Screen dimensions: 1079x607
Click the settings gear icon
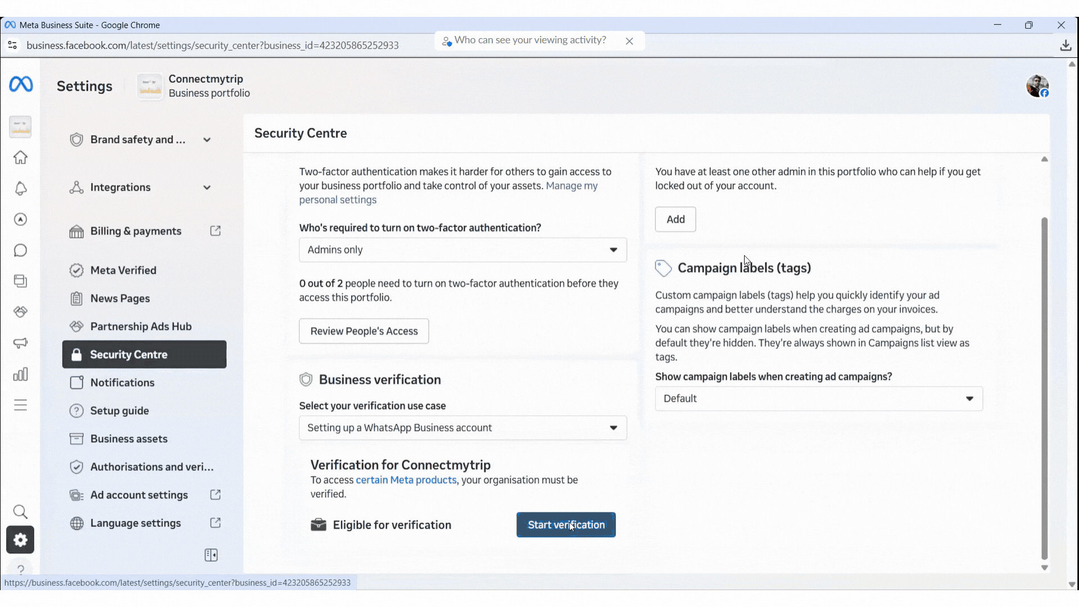pos(21,540)
